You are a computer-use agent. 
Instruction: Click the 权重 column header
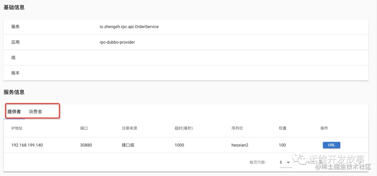pyautogui.click(x=282, y=128)
